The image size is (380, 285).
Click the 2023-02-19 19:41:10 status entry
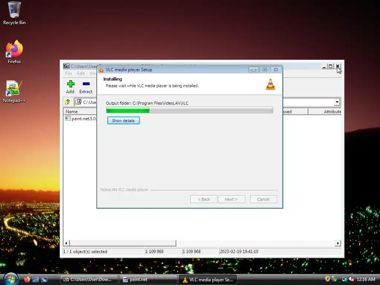(x=239, y=252)
